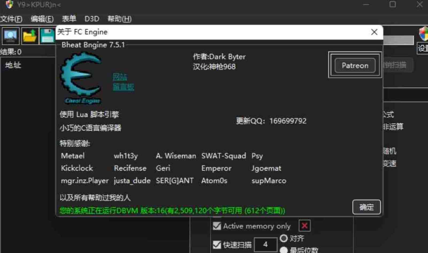This screenshot has height=253, width=428.
Task: Click the 使用 Lua 脚本引擎 label
Action: (x=89, y=115)
